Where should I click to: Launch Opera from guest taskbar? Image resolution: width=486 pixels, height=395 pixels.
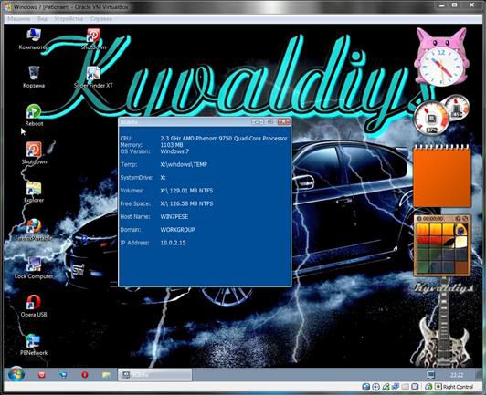click(x=85, y=375)
